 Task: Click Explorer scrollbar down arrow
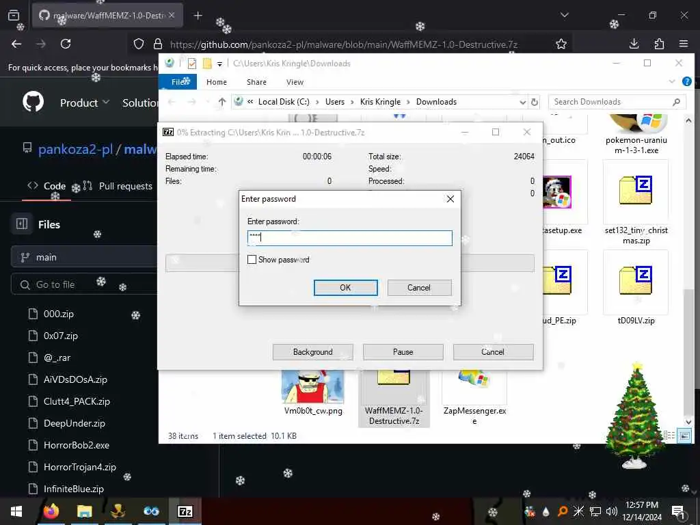click(688, 422)
